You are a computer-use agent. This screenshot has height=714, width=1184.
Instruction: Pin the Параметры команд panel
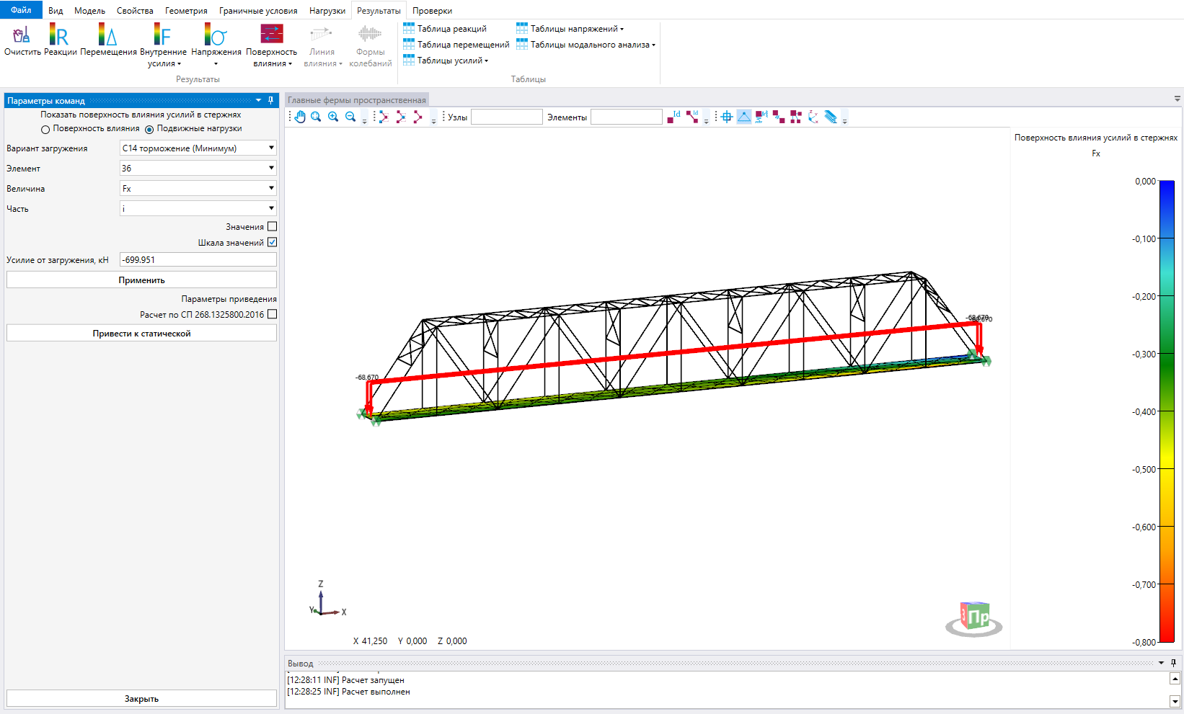[271, 100]
